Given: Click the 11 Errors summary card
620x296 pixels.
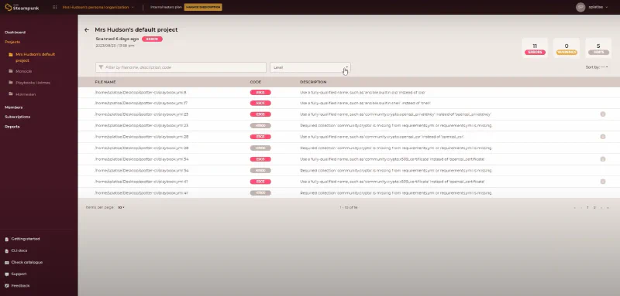Looking at the screenshot, I should click(x=535, y=48).
